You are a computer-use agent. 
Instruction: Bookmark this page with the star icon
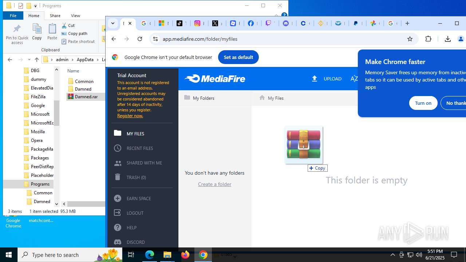(410, 39)
